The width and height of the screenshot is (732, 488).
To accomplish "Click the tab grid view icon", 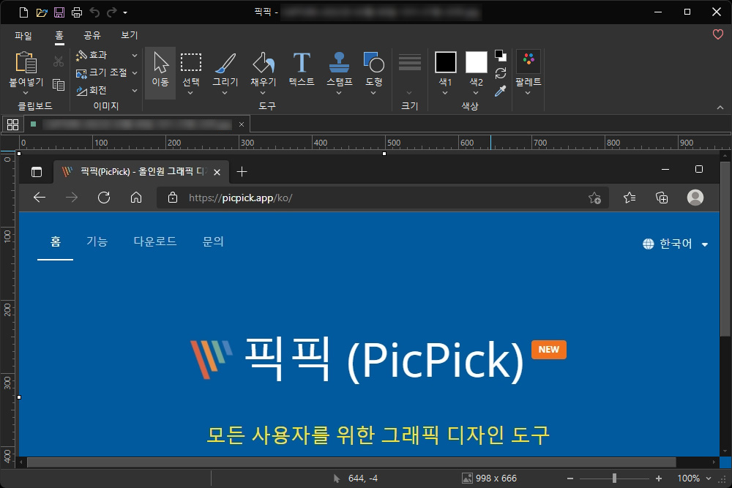I will pyautogui.click(x=12, y=124).
